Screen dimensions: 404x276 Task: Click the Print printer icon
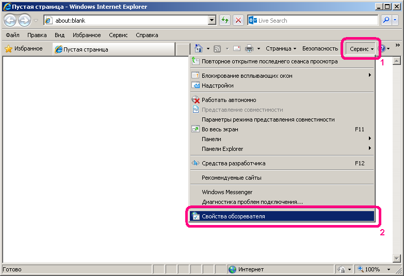[x=249, y=49]
